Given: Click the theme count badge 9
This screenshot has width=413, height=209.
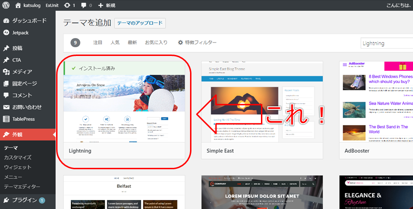Looking at the screenshot, I should click(76, 43).
